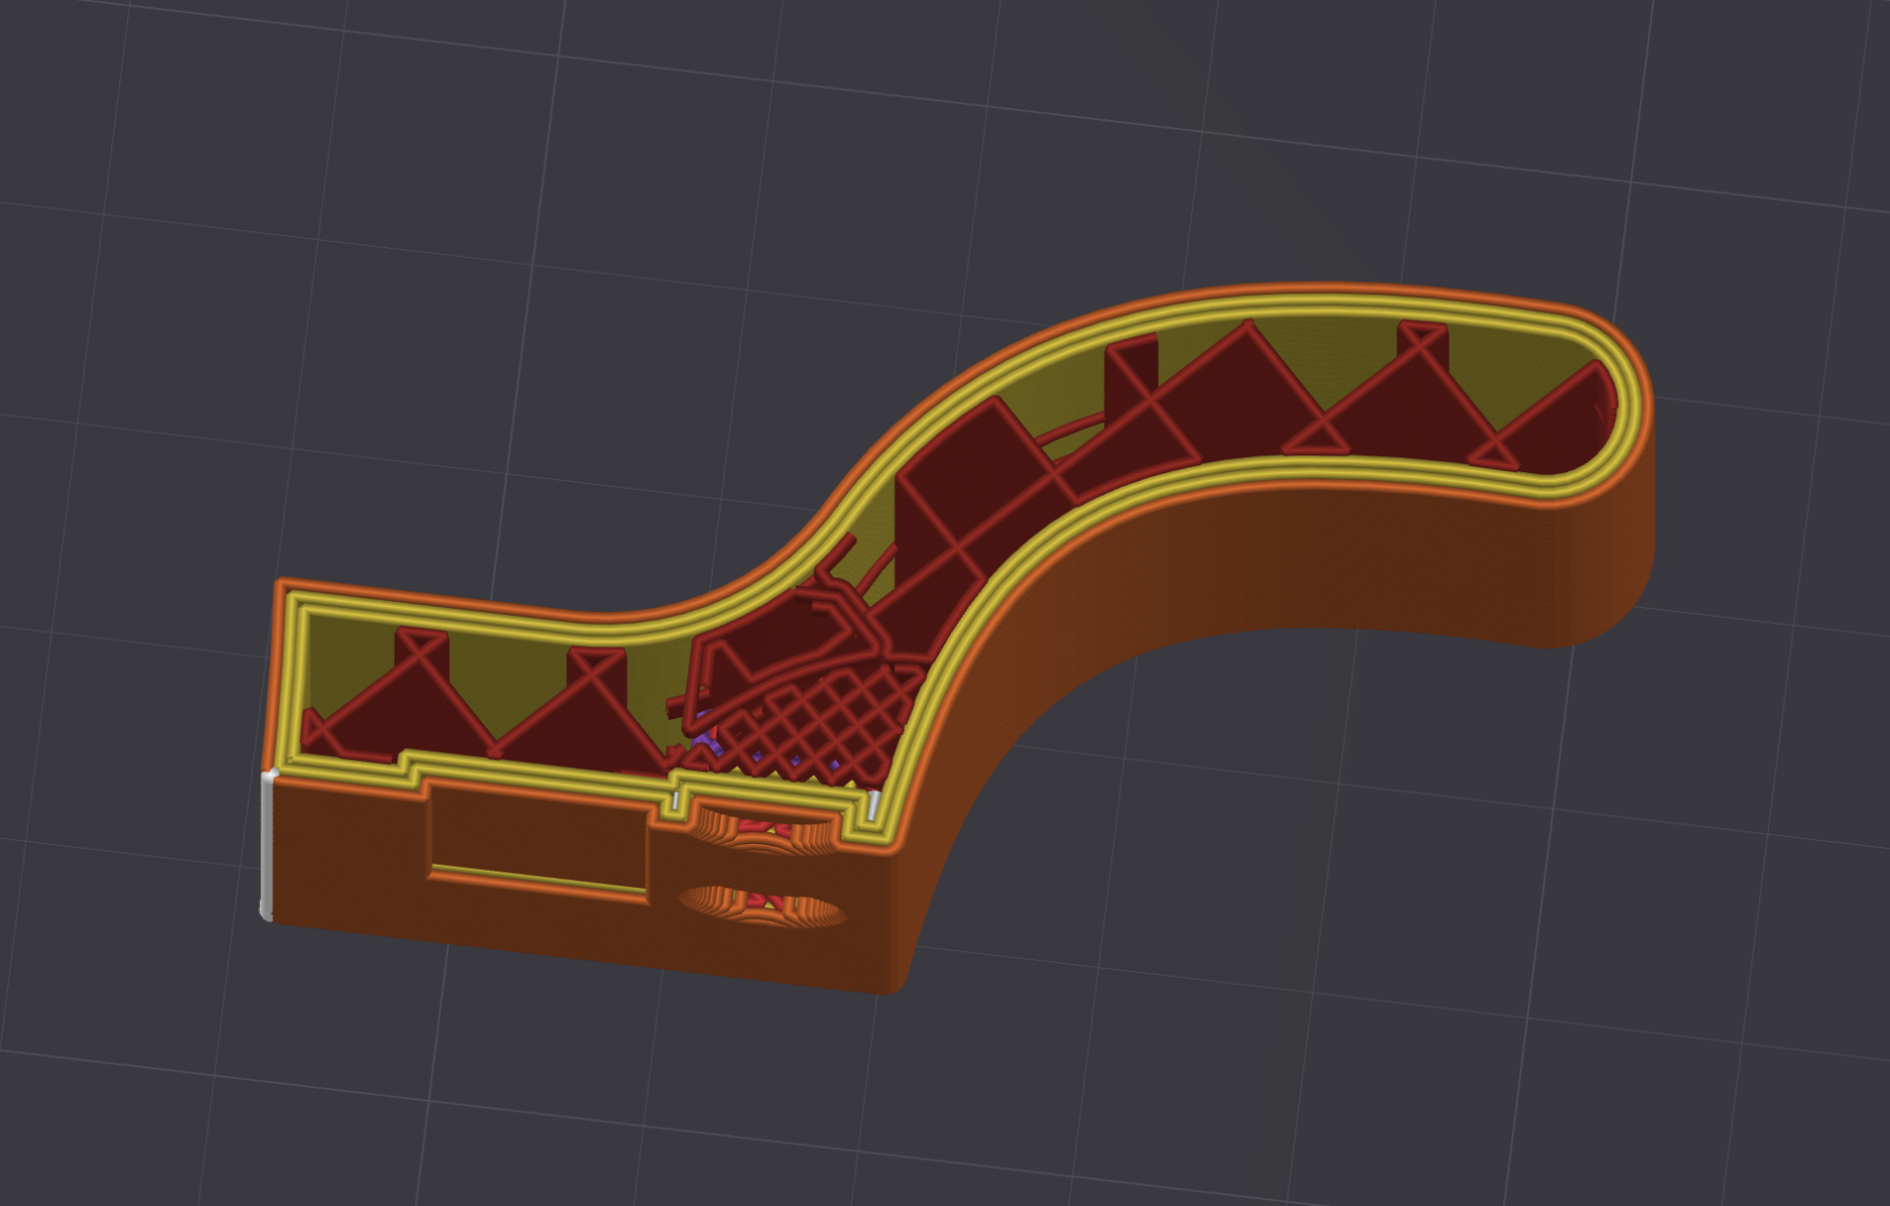The image size is (1890, 1206).
Task: Click the white seam mark next to the oval notch
Action: pyautogui.click(x=675, y=803)
